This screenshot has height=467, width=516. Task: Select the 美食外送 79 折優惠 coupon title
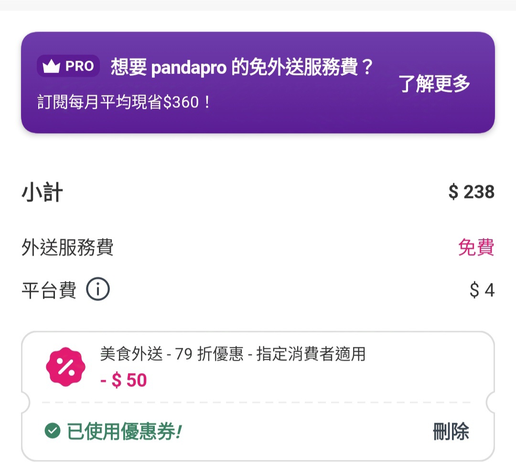pyautogui.click(x=233, y=354)
